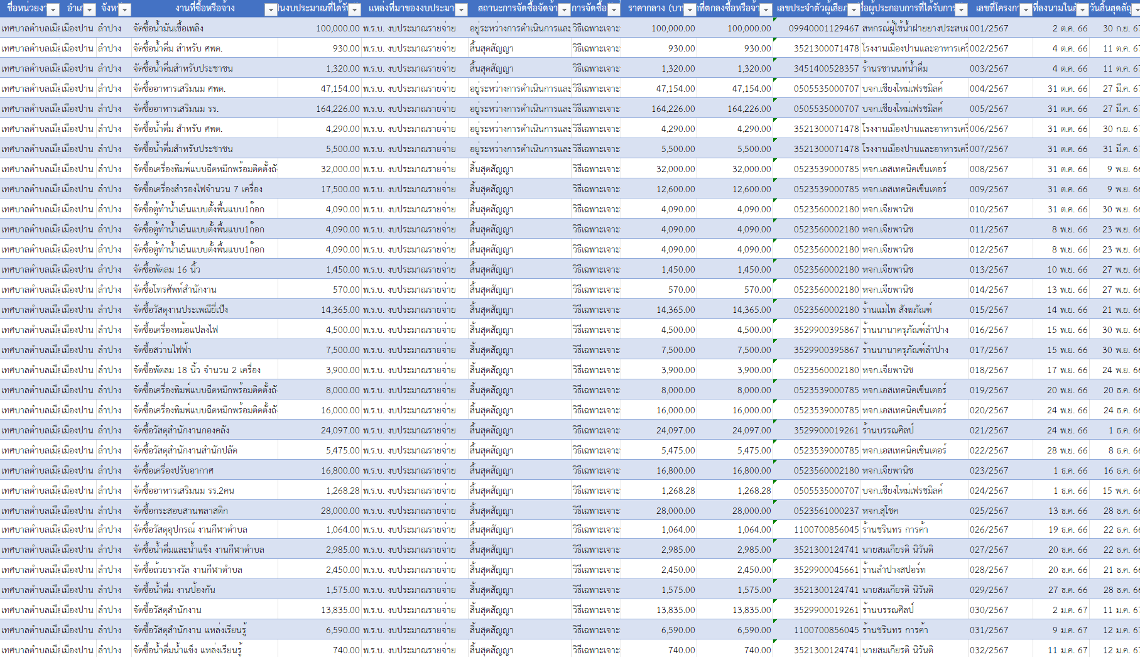Open the เลขที่โครงการ filter dropdown

[x=1026, y=9]
